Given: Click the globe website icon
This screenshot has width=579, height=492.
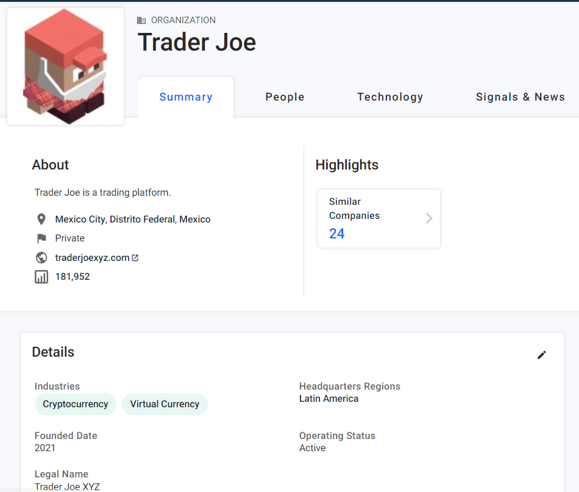Looking at the screenshot, I should click(41, 257).
